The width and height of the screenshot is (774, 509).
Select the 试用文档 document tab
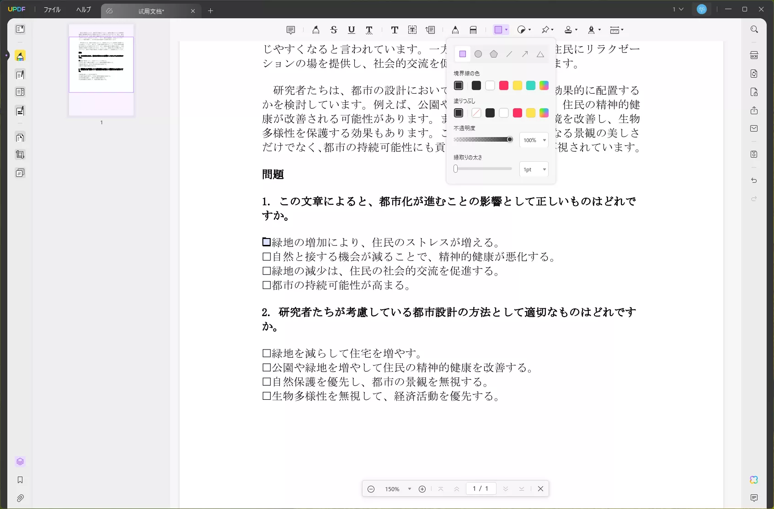151,11
